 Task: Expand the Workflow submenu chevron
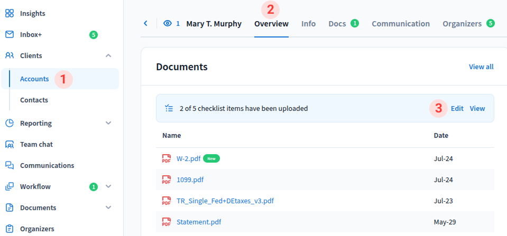pyautogui.click(x=108, y=186)
